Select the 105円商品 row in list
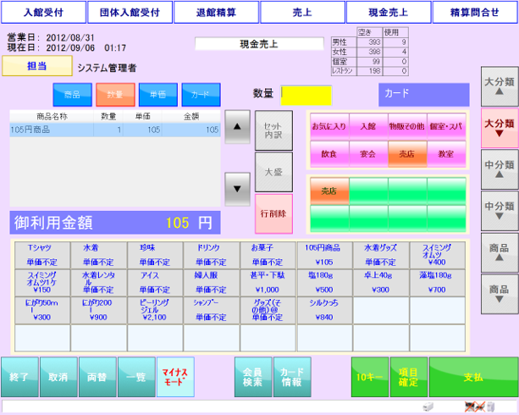The height and width of the screenshot is (415, 519). point(114,130)
